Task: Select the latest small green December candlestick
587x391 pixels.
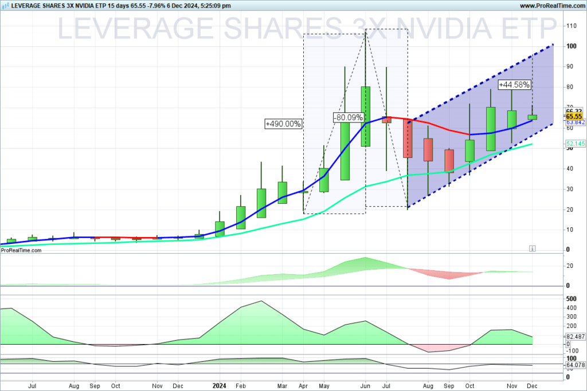Action: tap(533, 117)
